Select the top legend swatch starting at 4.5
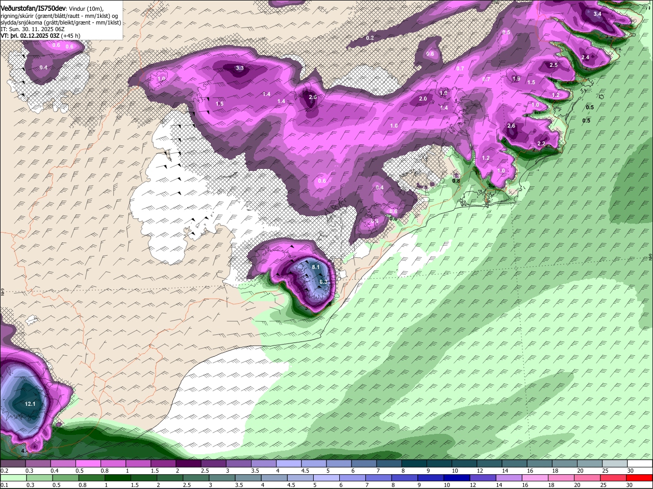 click(314, 463)
